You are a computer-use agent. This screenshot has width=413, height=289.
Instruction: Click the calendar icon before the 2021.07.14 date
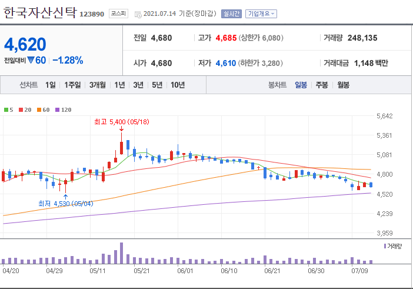[138, 14]
